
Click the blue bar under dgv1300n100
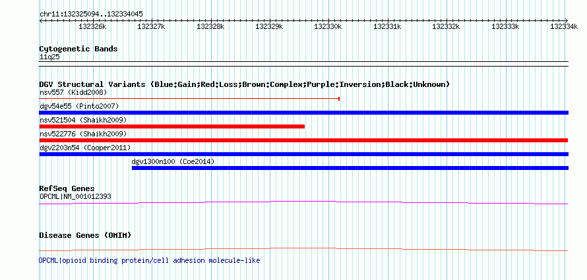click(350, 168)
